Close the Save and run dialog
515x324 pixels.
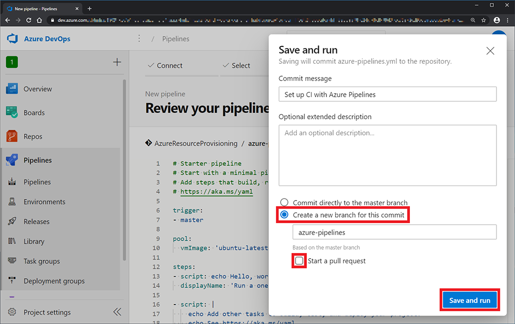coord(490,51)
